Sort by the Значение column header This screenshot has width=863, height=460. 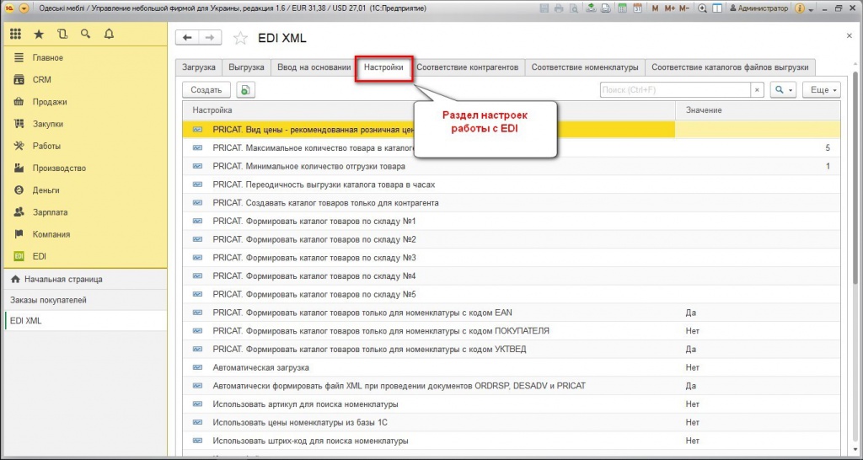click(758, 110)
